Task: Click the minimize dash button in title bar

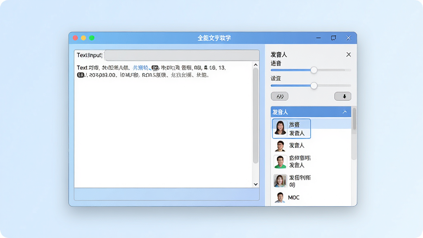Action: 318,38
